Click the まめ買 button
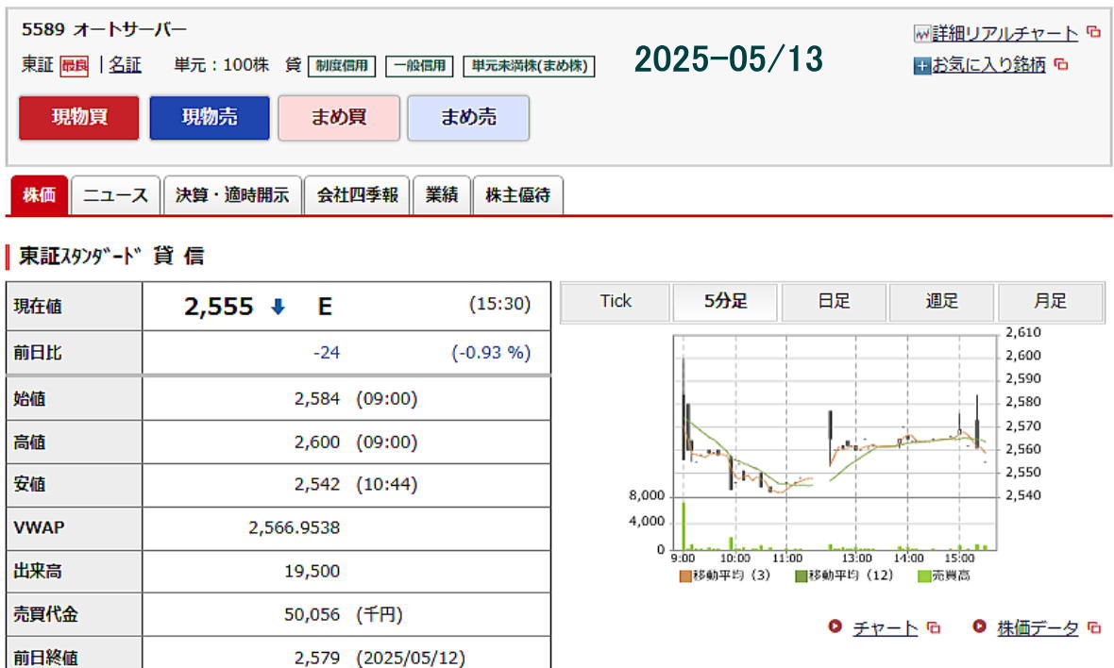The image size is (1114, 668). (339, 117)
